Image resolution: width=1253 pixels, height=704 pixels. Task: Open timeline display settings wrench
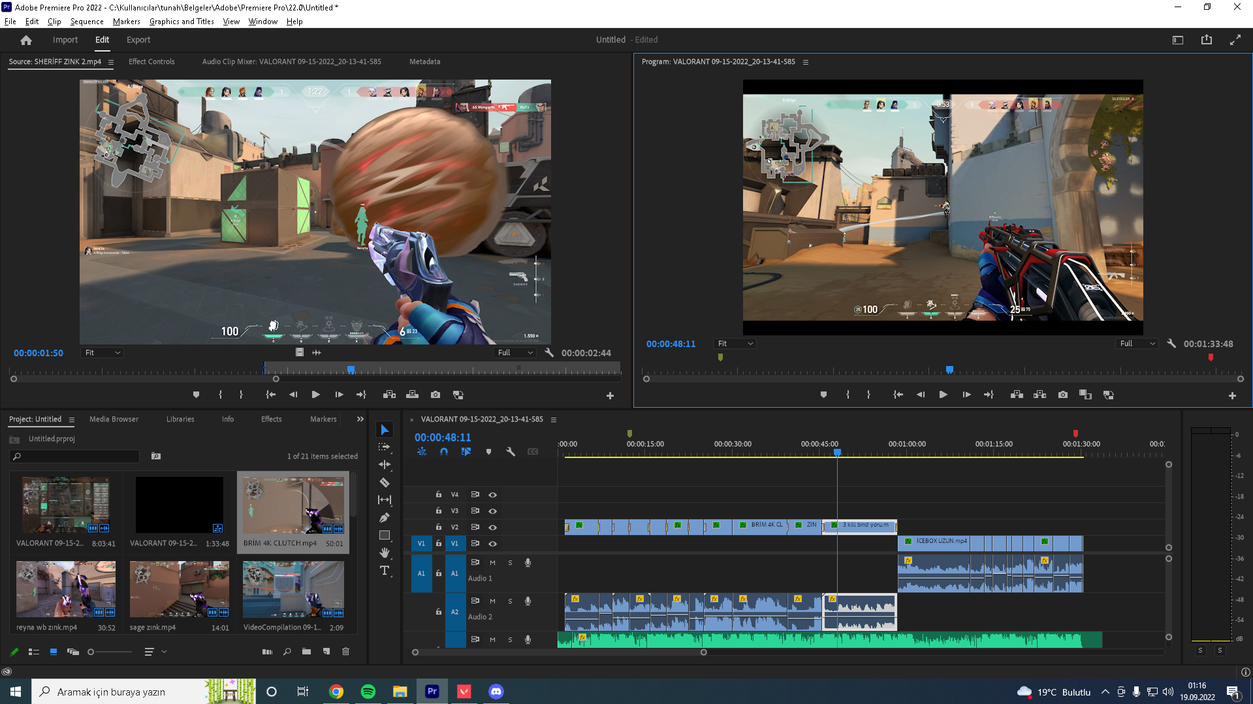coord(511,451)
